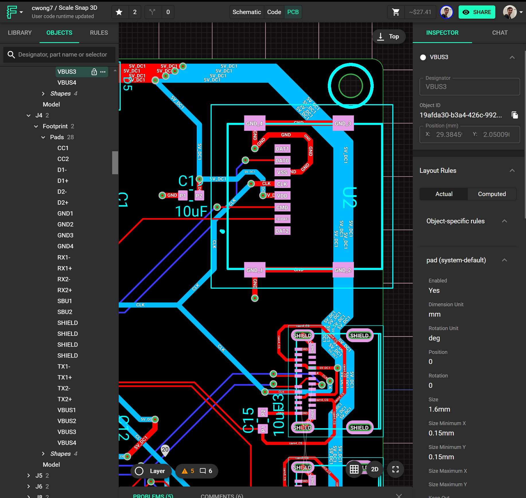Collapse the J4 tree node

point(28,115)
